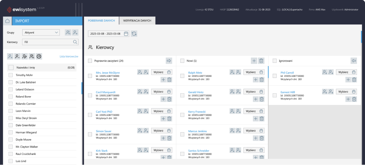
Task: Click left arrow icon in Ignorowani header
Action: click(353, 61)
